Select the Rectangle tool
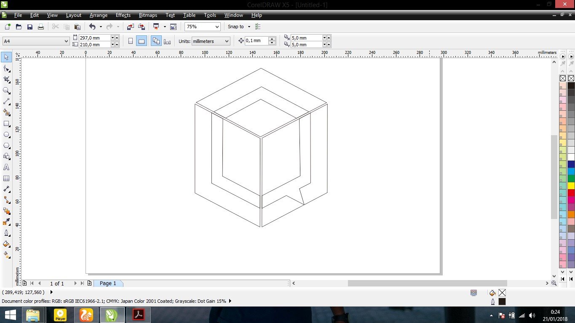 (x=7, y=124)
